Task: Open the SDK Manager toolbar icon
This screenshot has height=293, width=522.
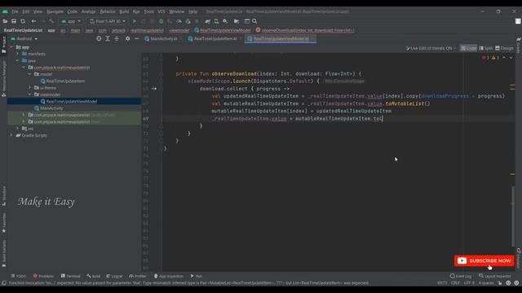Action: pyautogui.click(x=225, y=21)
